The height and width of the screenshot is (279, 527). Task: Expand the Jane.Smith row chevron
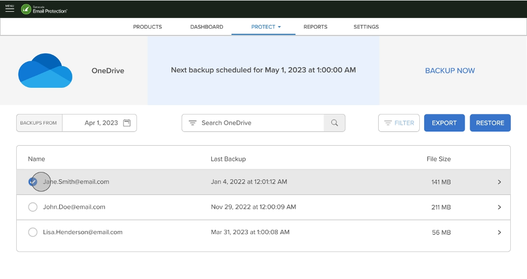tap(499, 182)
